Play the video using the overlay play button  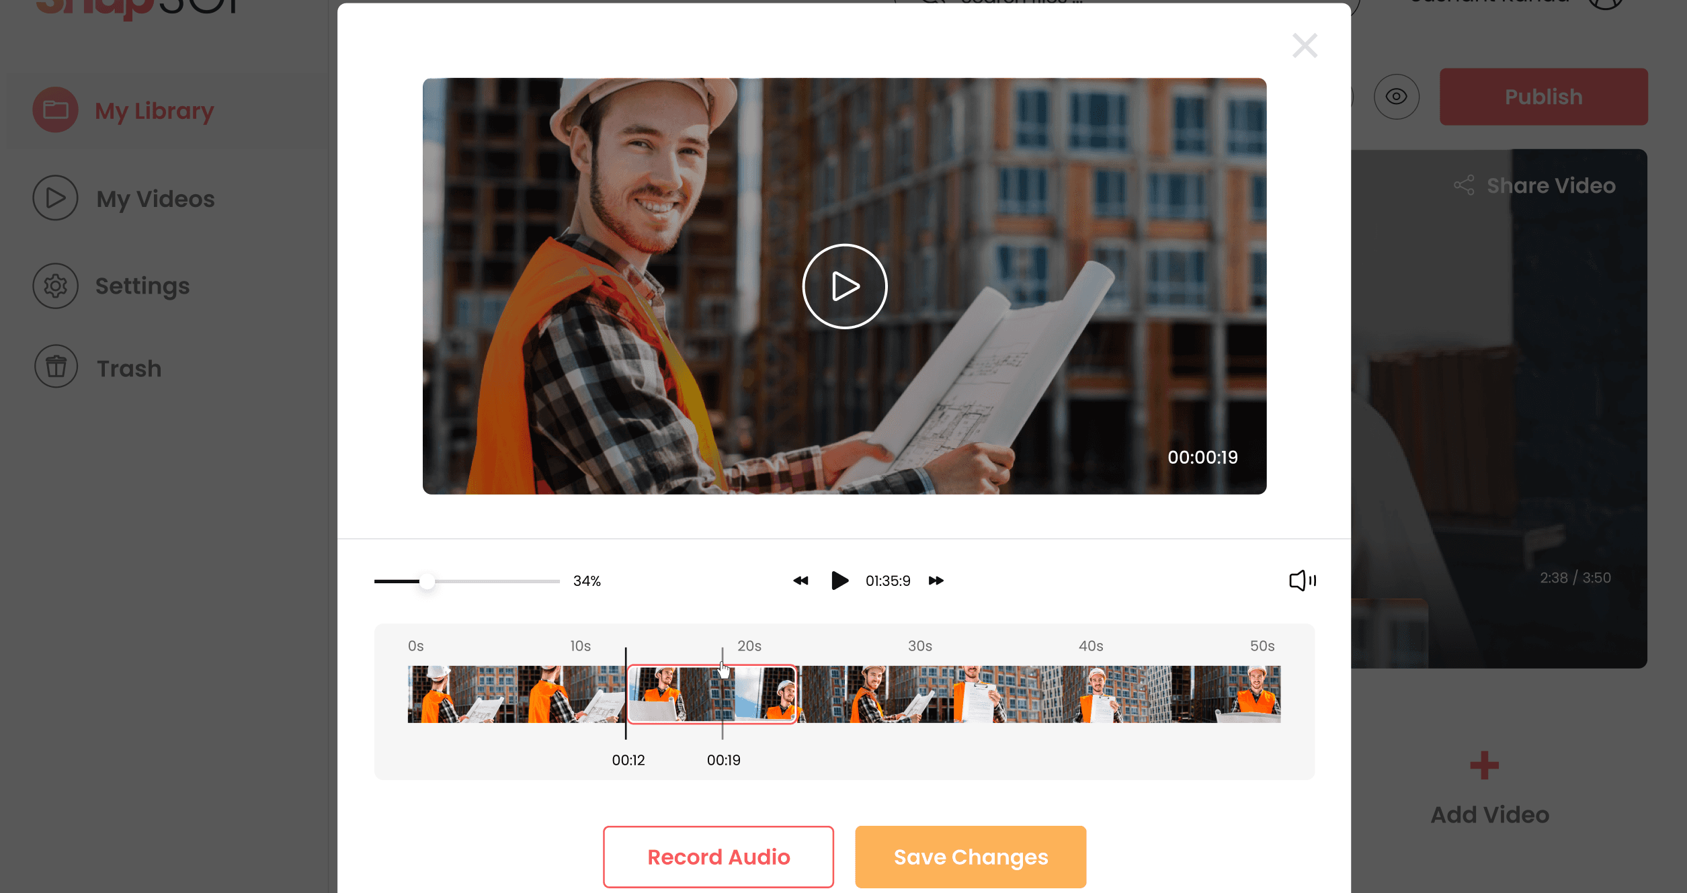click(x=843, y=285)
